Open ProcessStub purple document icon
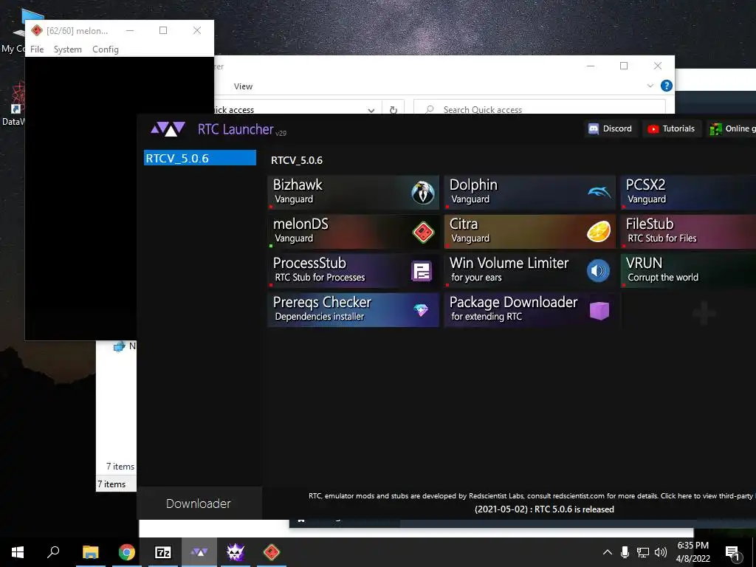Viewport: 756px width, 567px height. tap(422, 271)
